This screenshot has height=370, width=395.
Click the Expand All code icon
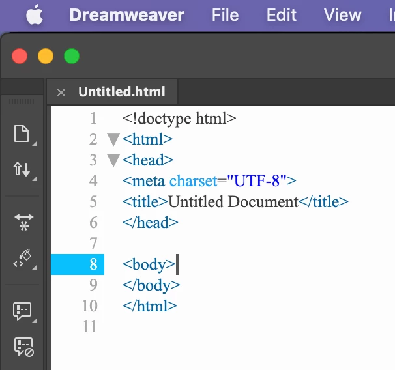[24, 221]
